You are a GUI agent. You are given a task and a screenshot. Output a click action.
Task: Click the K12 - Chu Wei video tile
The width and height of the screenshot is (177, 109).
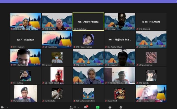pos(57,22)
